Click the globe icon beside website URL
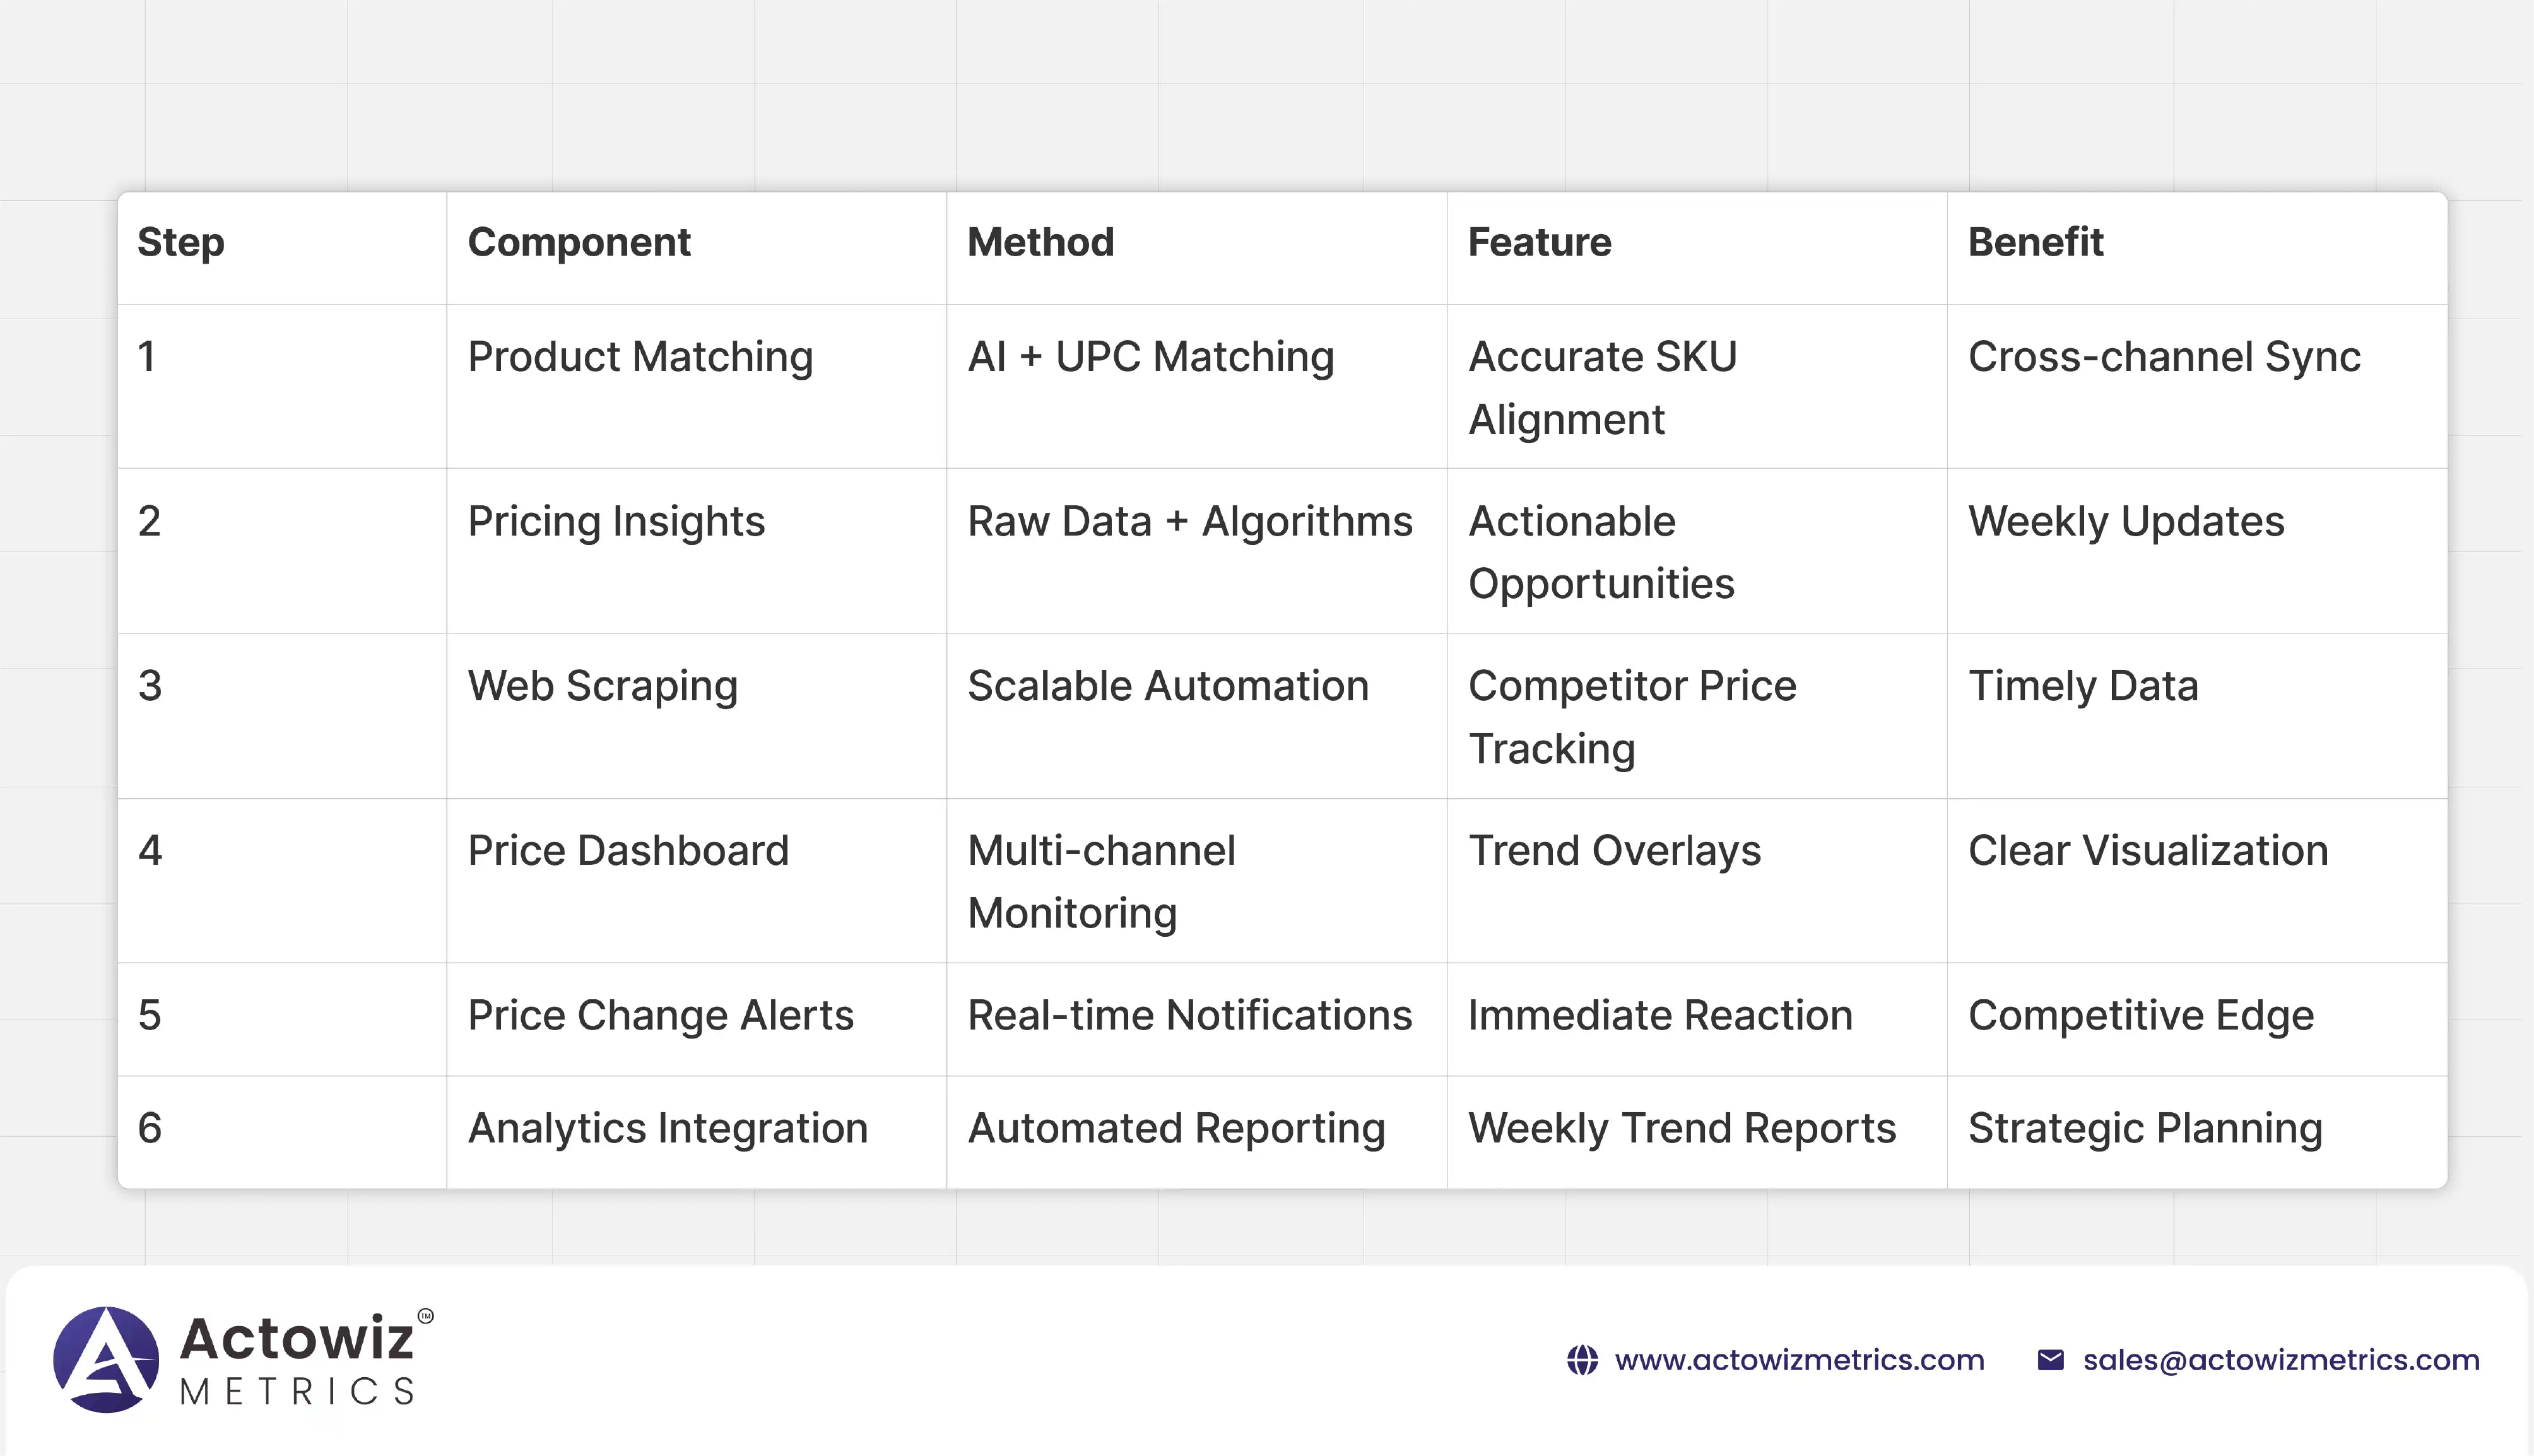2534x1456 pixels. (x=1582, y=1360)
